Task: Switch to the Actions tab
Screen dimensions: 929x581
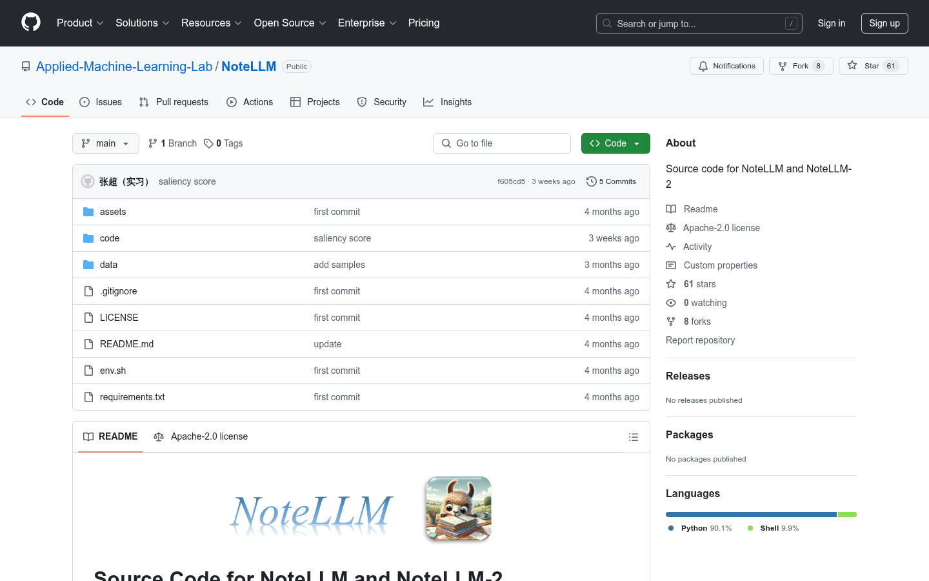Action: (250, 102)
